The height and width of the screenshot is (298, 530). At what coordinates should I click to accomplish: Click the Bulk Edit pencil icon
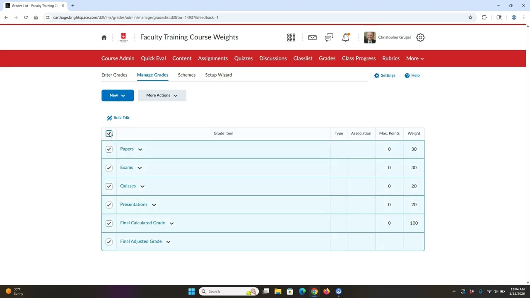109,118
